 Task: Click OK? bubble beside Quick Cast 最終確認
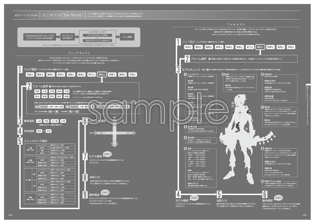click(x=105, y=193)
